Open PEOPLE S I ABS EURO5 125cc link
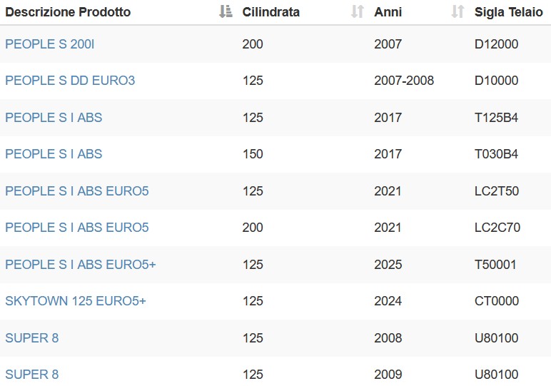This screenshot has height=386, width=551. 77,191
